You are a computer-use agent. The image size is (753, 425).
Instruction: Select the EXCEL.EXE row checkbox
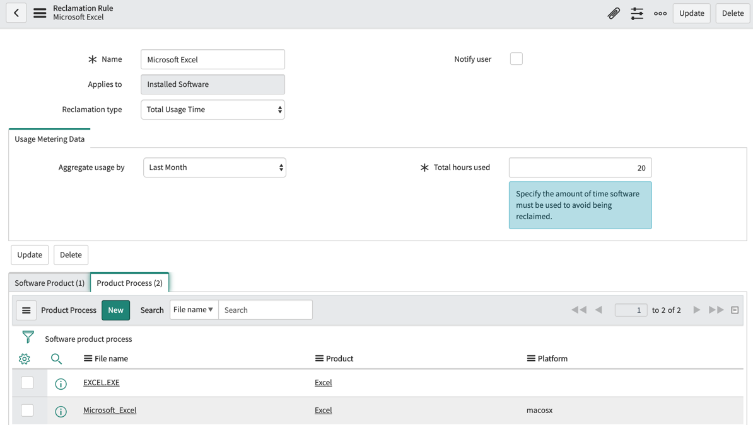click(x=27, y=383)
